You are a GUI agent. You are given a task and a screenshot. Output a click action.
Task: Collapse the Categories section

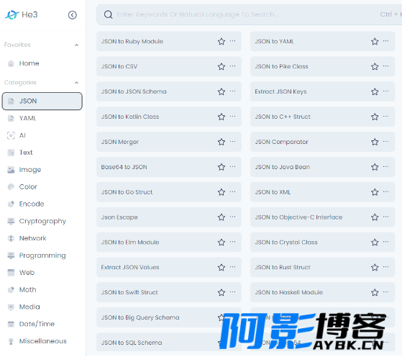pyautogui.click(x=76, y=82)
